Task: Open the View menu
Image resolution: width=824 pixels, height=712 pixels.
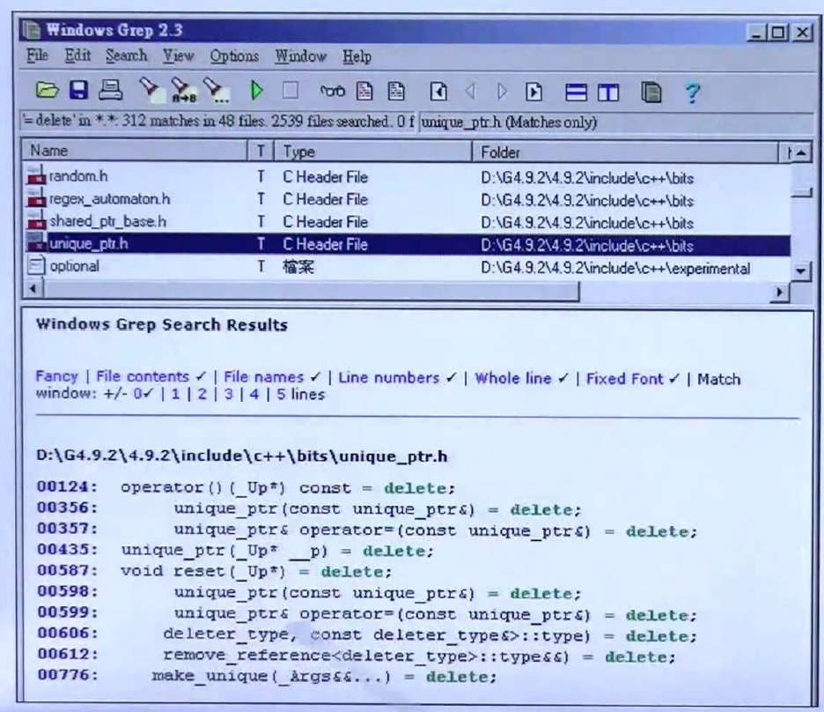Action: tap(178, 56)
